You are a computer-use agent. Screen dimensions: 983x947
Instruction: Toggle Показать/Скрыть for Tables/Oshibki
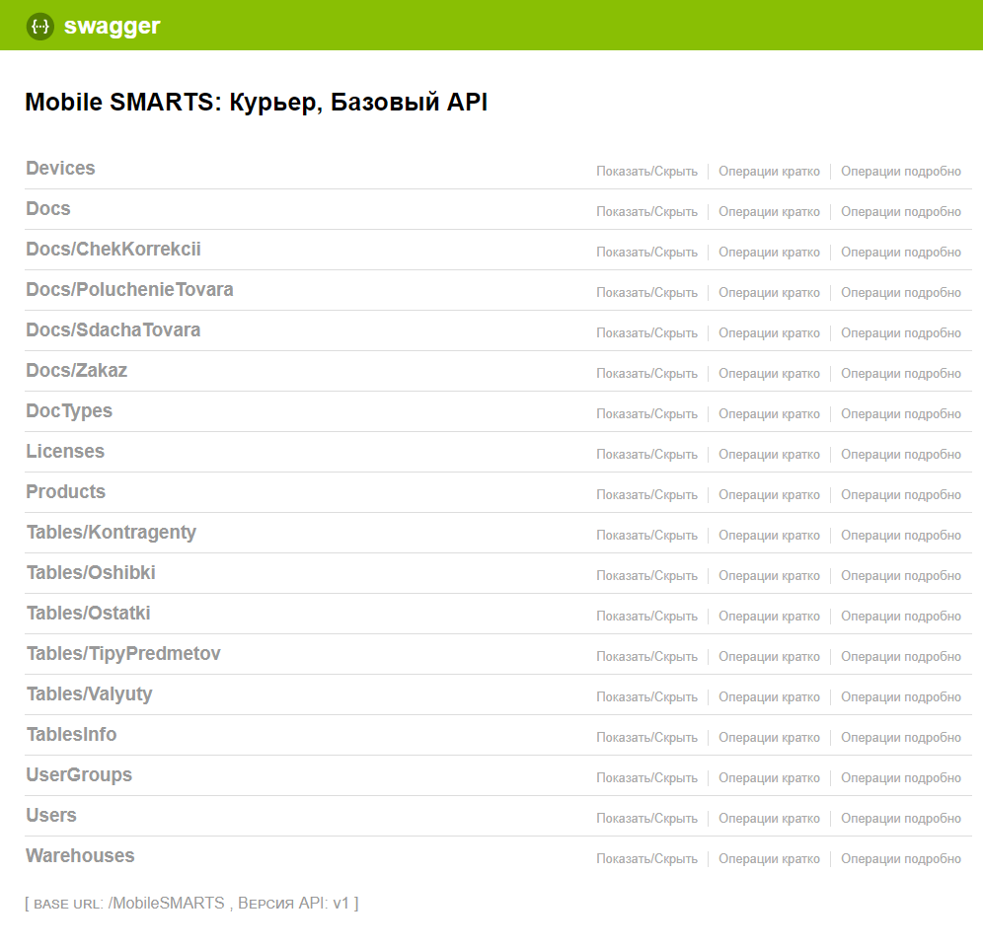647,575
